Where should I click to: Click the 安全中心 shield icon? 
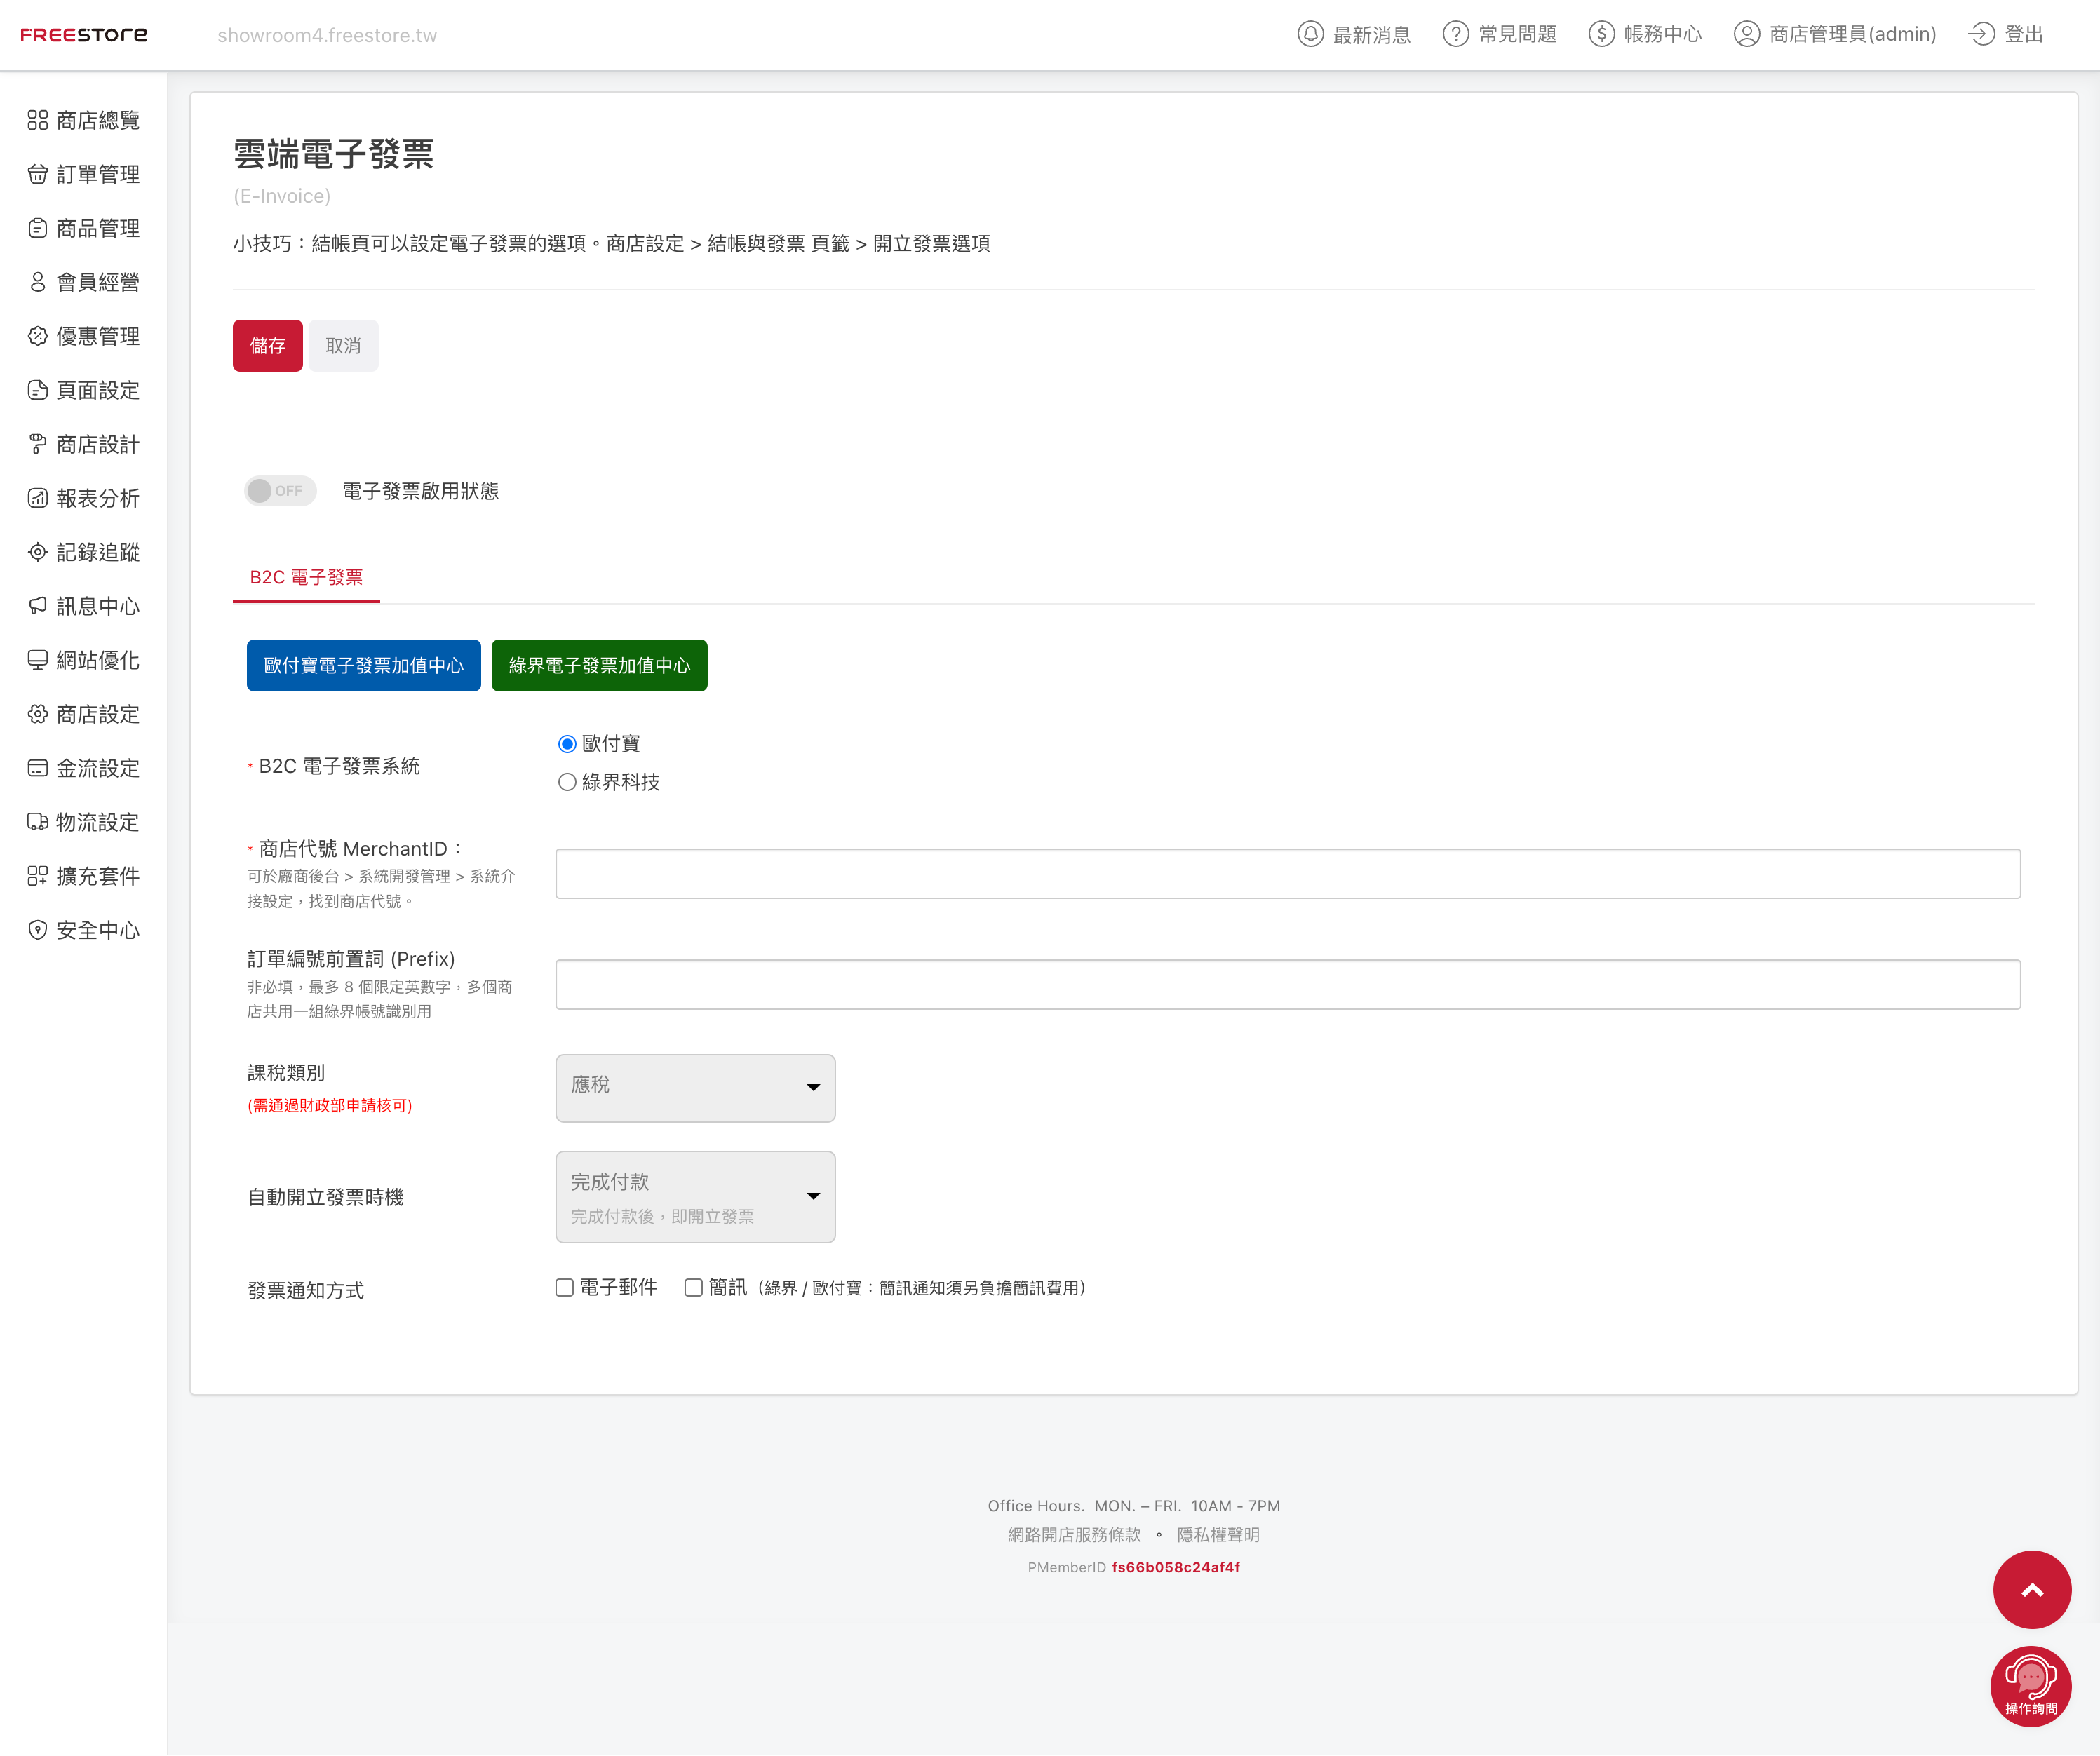37,930
